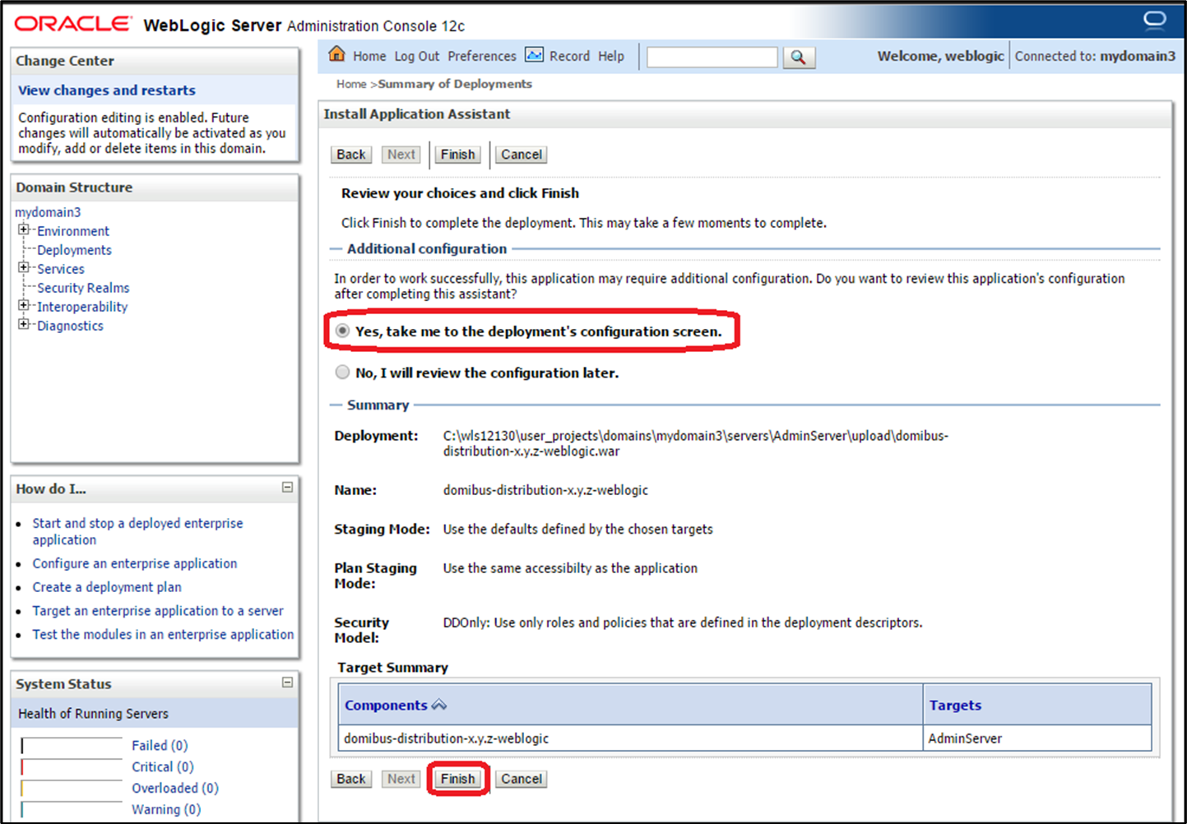Click Failed health status bar
The width and height of the screenshot is (1187, 824).
(x=72, y=747)
